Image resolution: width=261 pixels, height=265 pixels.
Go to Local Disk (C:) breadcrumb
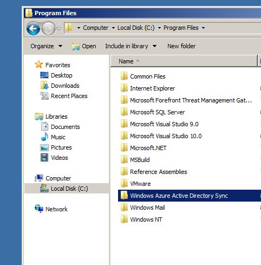(x=136, y=28)
